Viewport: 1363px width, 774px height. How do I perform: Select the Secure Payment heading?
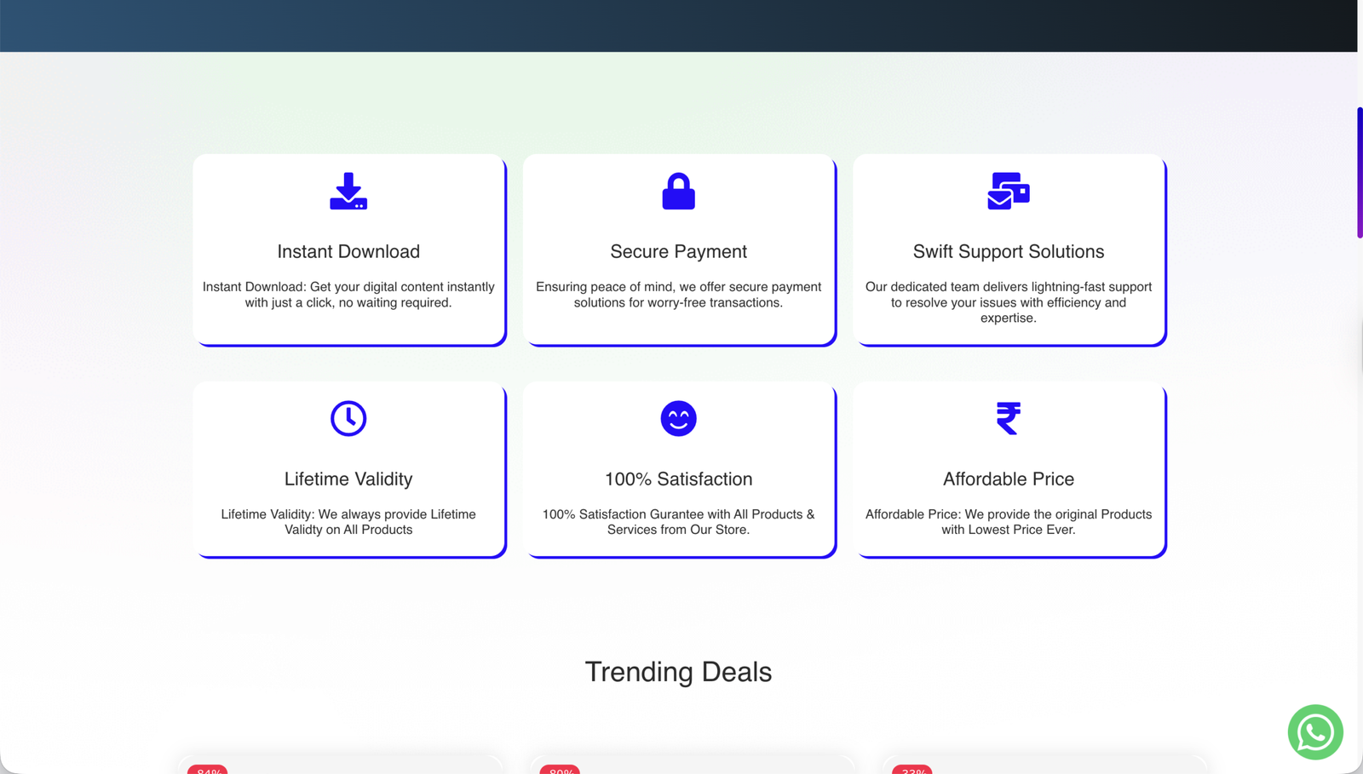pyautogui.click(x=678, y=252)
